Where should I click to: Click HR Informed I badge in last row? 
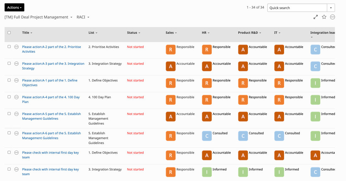(207, 172)
